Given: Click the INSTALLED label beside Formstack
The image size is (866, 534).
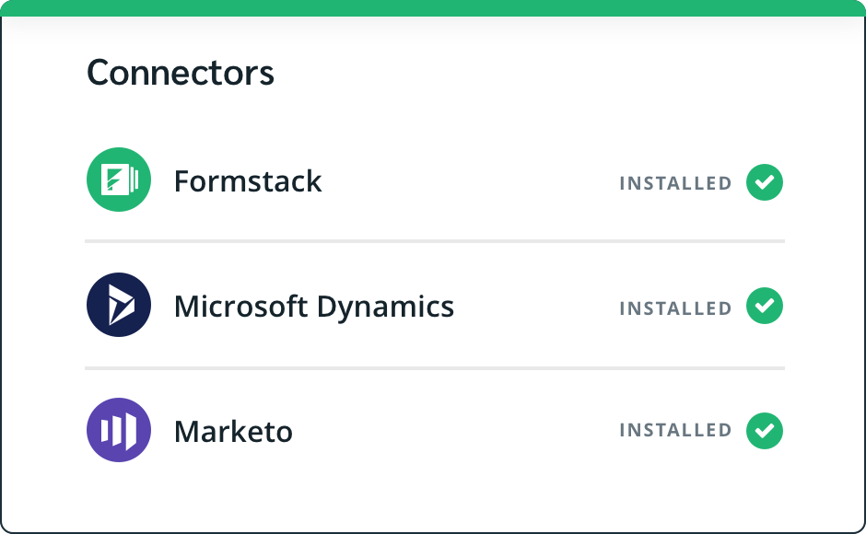Looking at the screenshot, I should [x=675, y=183].
